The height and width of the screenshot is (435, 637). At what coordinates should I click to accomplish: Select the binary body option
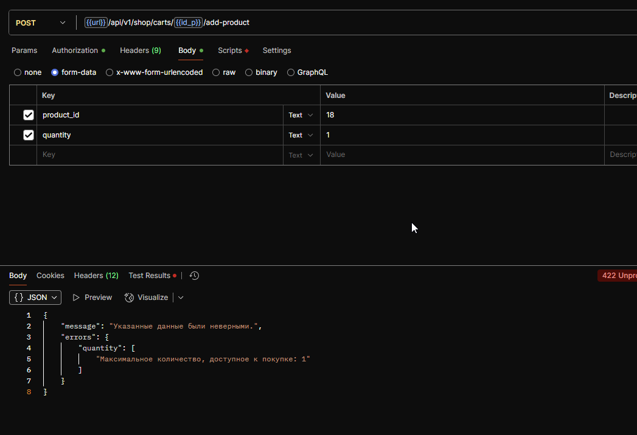pyautogui.click(x=249, y=72)
